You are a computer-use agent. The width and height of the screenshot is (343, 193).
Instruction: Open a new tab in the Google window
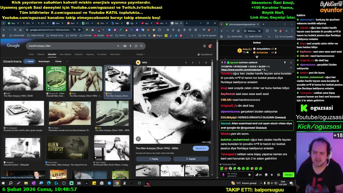(x=187, y=23)
